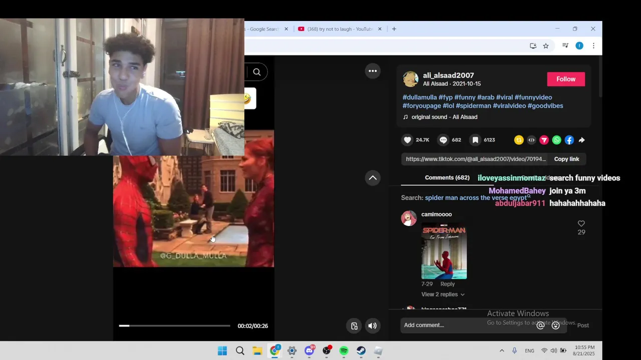Open Steam from the taskbar
This screenshot has height=360, width=641.
(x=361, y=351)
